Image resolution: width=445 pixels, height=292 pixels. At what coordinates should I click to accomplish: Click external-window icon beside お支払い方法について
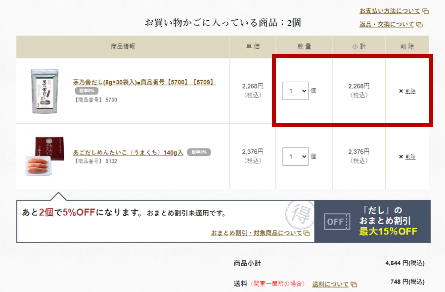pyautogui.click(x=425, y=11)
